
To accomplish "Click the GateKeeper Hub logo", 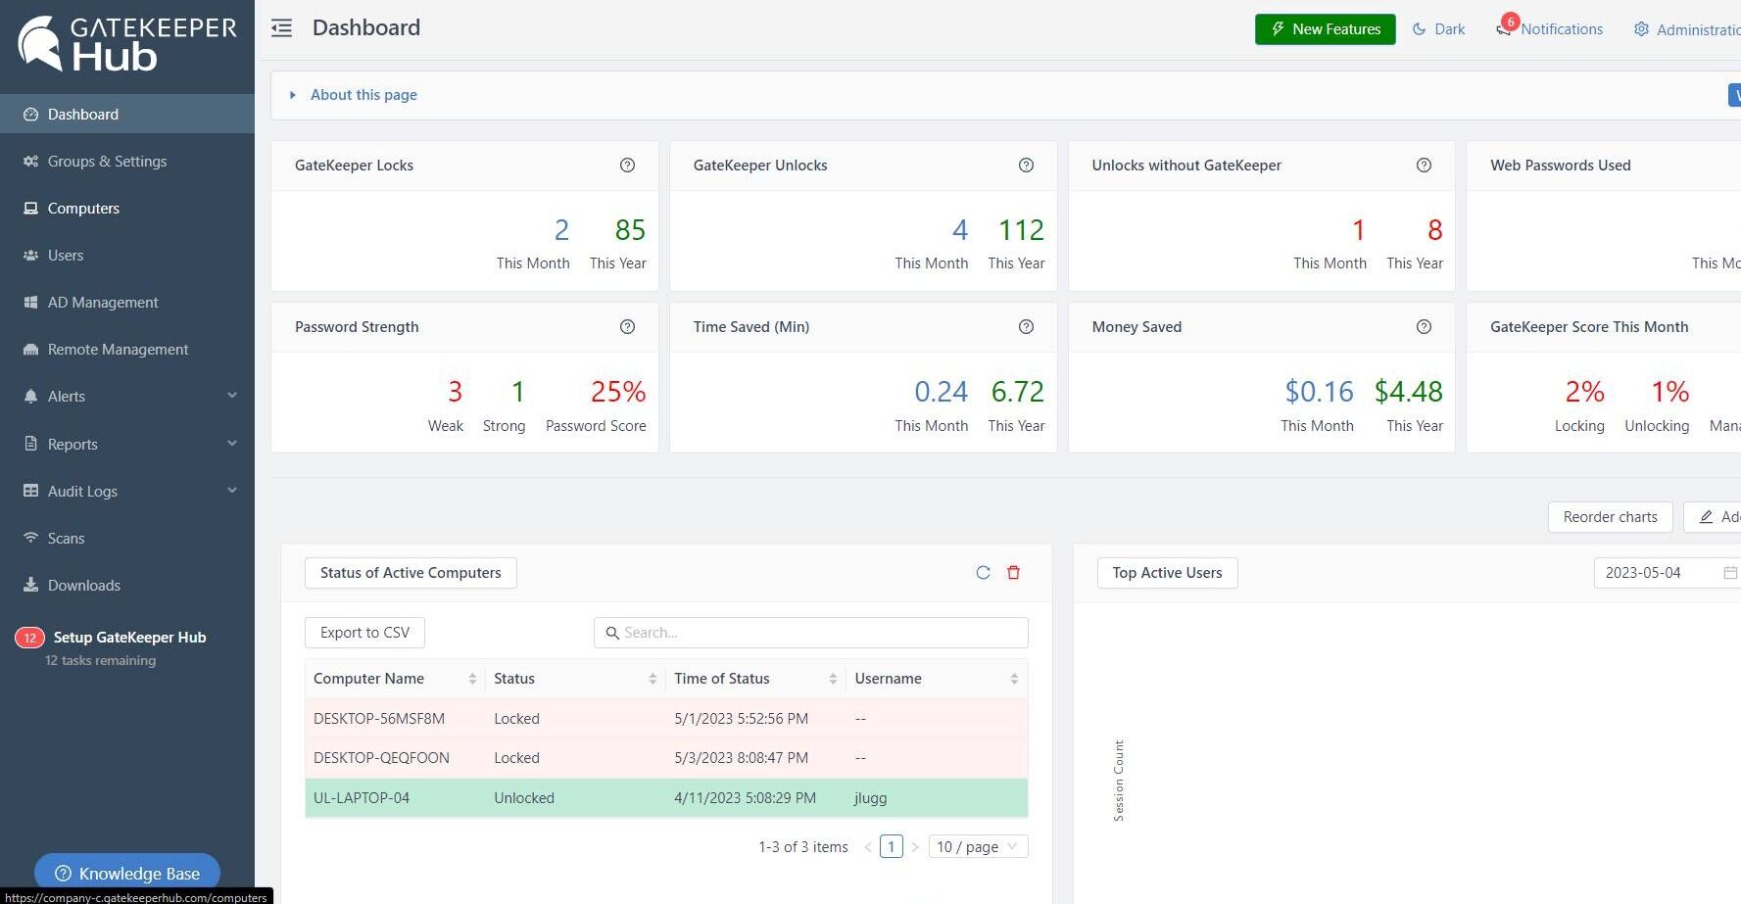I will click(127, 44).
